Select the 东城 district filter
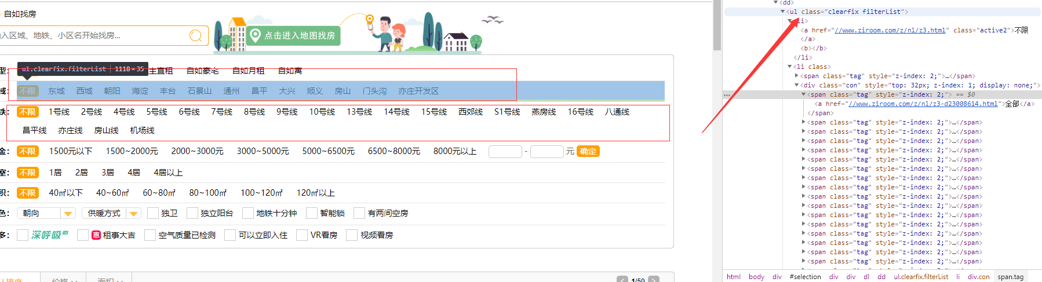Image resolution: width=1042 pixels, height=282 pixels. click(57, 91)
